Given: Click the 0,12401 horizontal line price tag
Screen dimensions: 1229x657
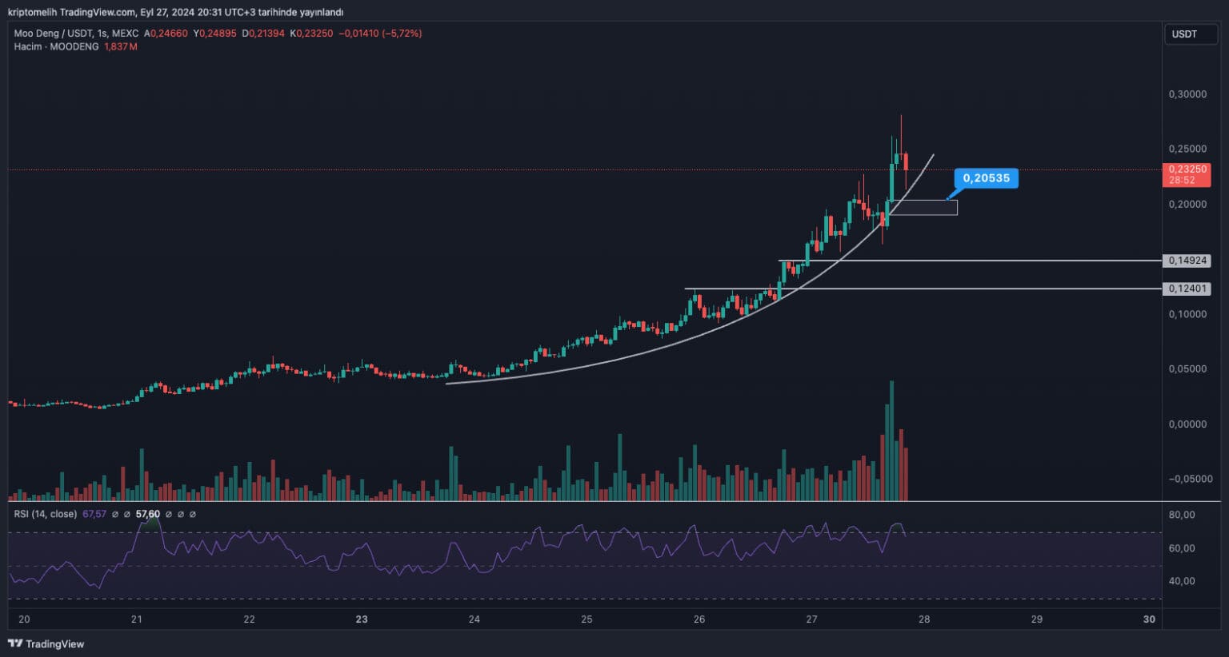Looking at the screenshot, I should click(1187, 289).
